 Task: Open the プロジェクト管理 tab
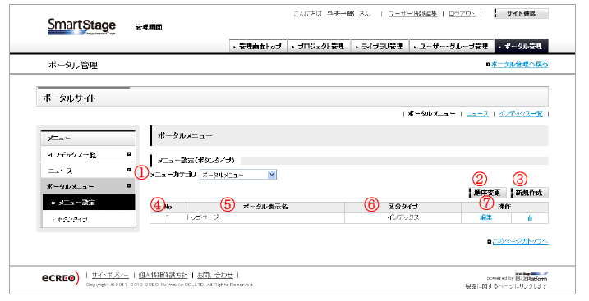pyautogui.click(x=319, y=47)
